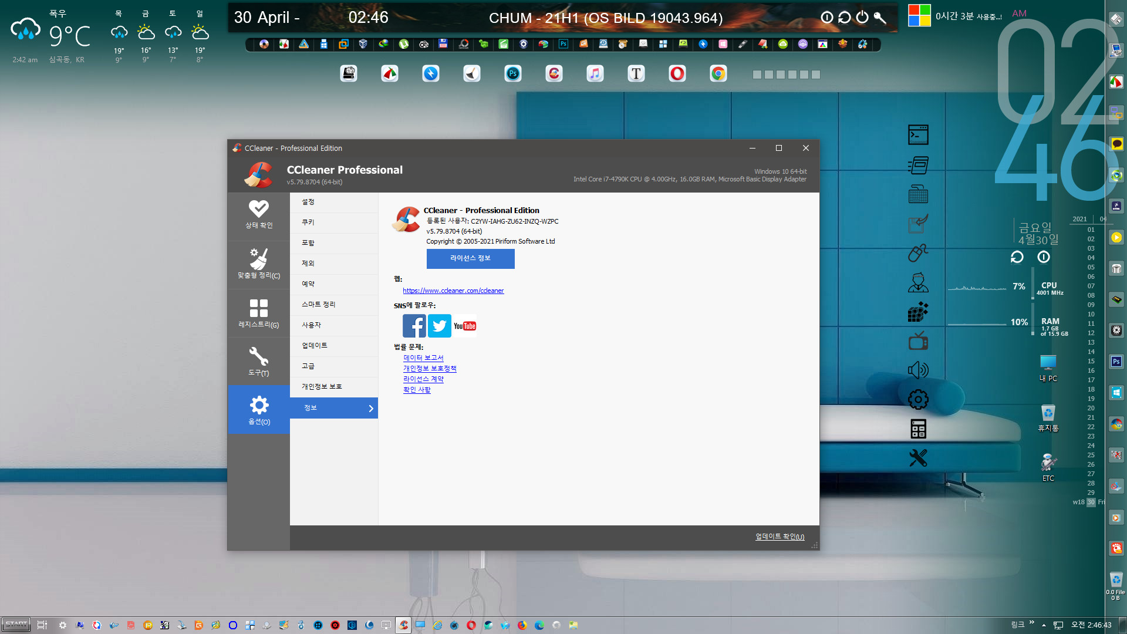The width and height of the screenshot is (1127, 634).
Task: Open the T text editor dock icon
Action: [636, 73]
